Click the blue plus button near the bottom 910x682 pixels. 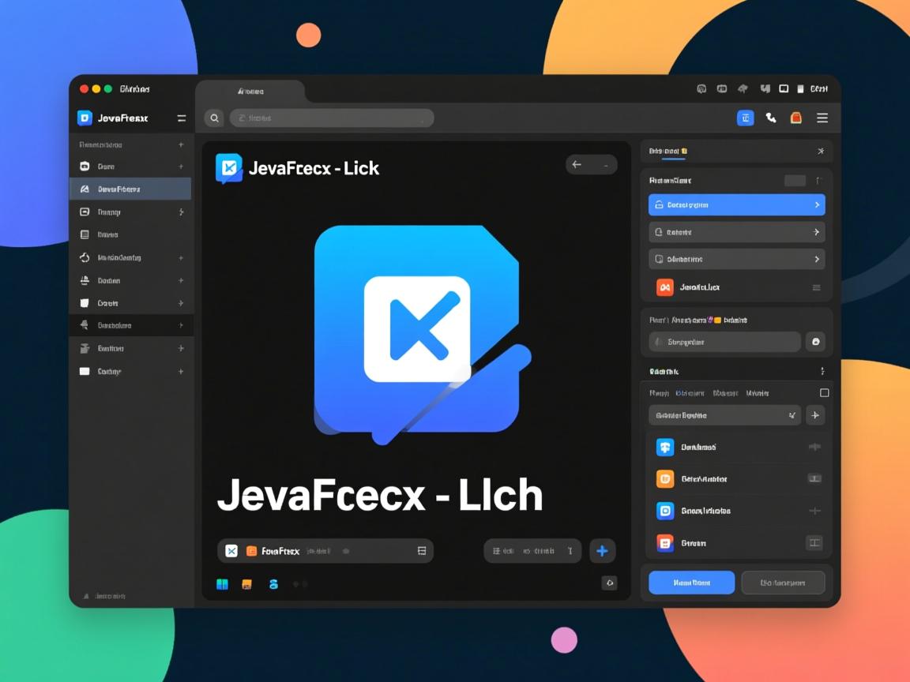pos(603,550)
